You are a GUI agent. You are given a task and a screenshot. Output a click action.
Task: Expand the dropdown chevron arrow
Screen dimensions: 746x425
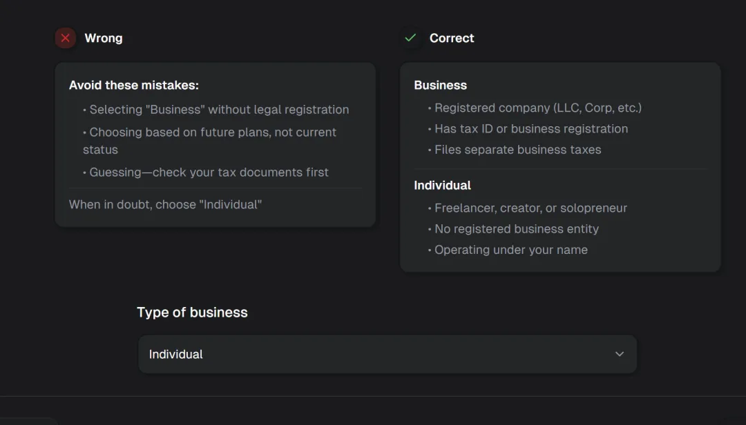(x=619, y=354)
